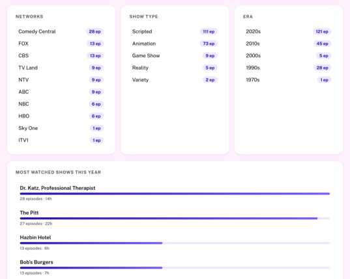Open the Bob's Burgers show title
Viewport: 350px width, 279px height.
[x=36, y=262]
